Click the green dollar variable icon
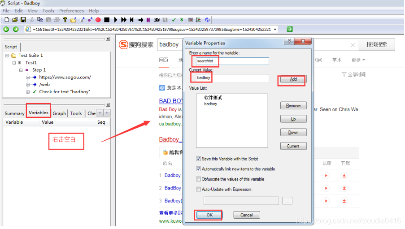Viewport: 405px width, 229px height. click(182, 20)
